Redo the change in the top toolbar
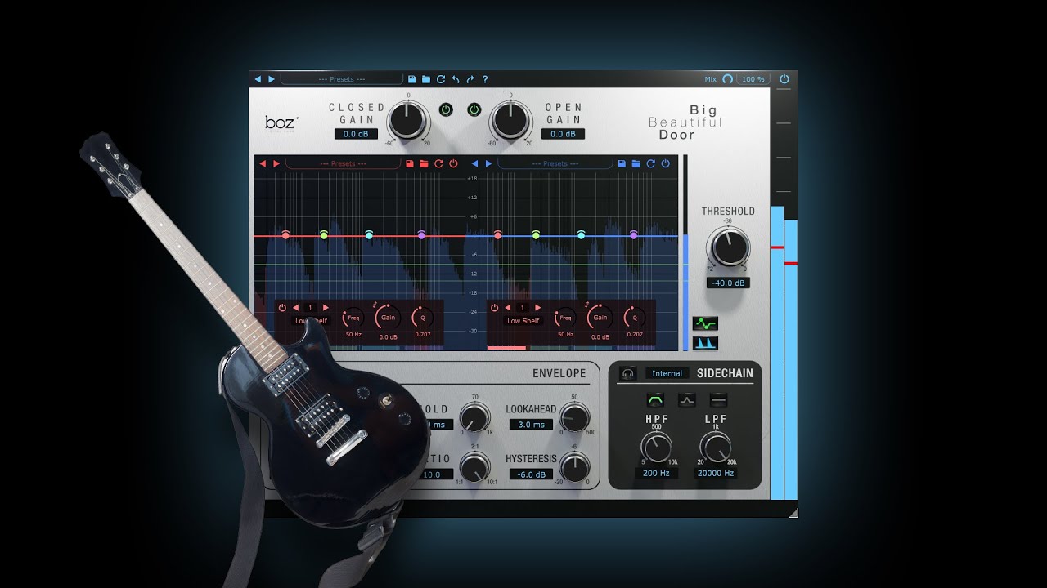The height and width of the screenshot is (588, 1047). 470,79
